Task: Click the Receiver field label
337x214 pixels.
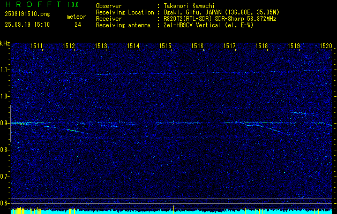Action: click(109, 19)
